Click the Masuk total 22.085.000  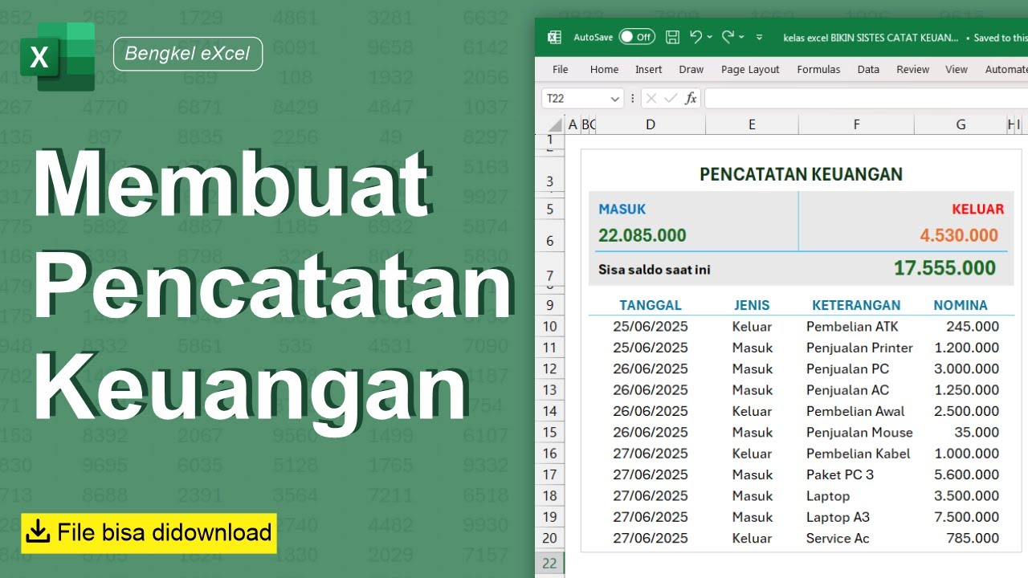tap(642, 235)
